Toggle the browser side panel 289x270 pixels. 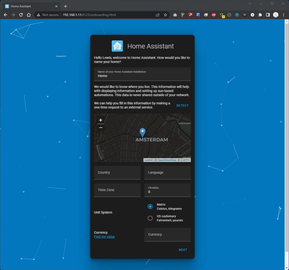268,15
